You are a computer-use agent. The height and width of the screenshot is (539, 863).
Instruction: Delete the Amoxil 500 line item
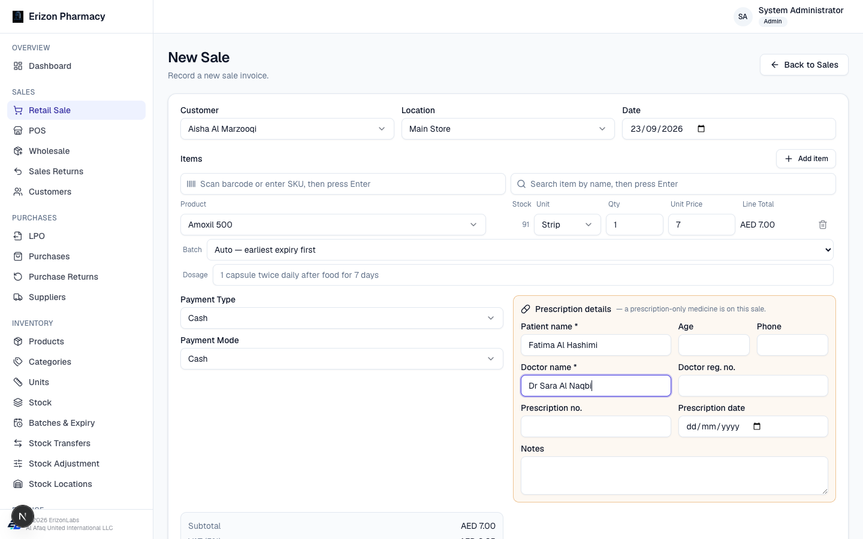[823, 225]
